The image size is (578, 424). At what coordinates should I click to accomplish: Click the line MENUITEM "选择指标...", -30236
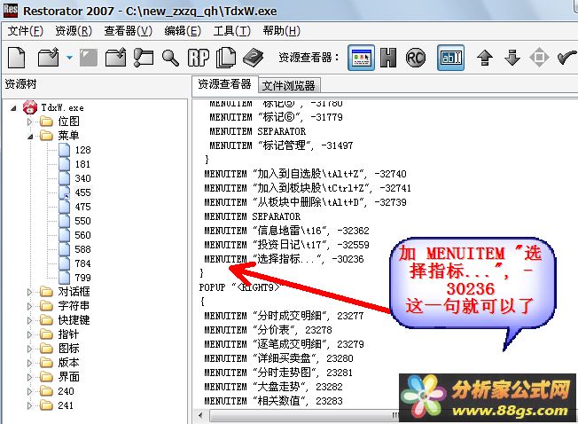click(x=284, y=259)
